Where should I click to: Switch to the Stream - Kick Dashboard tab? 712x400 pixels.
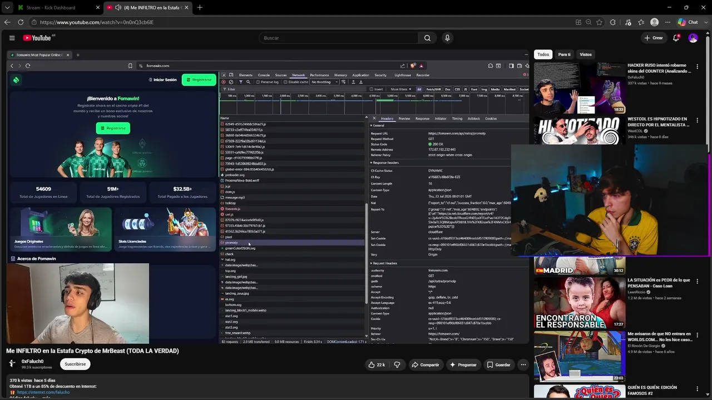click(58, 7)
